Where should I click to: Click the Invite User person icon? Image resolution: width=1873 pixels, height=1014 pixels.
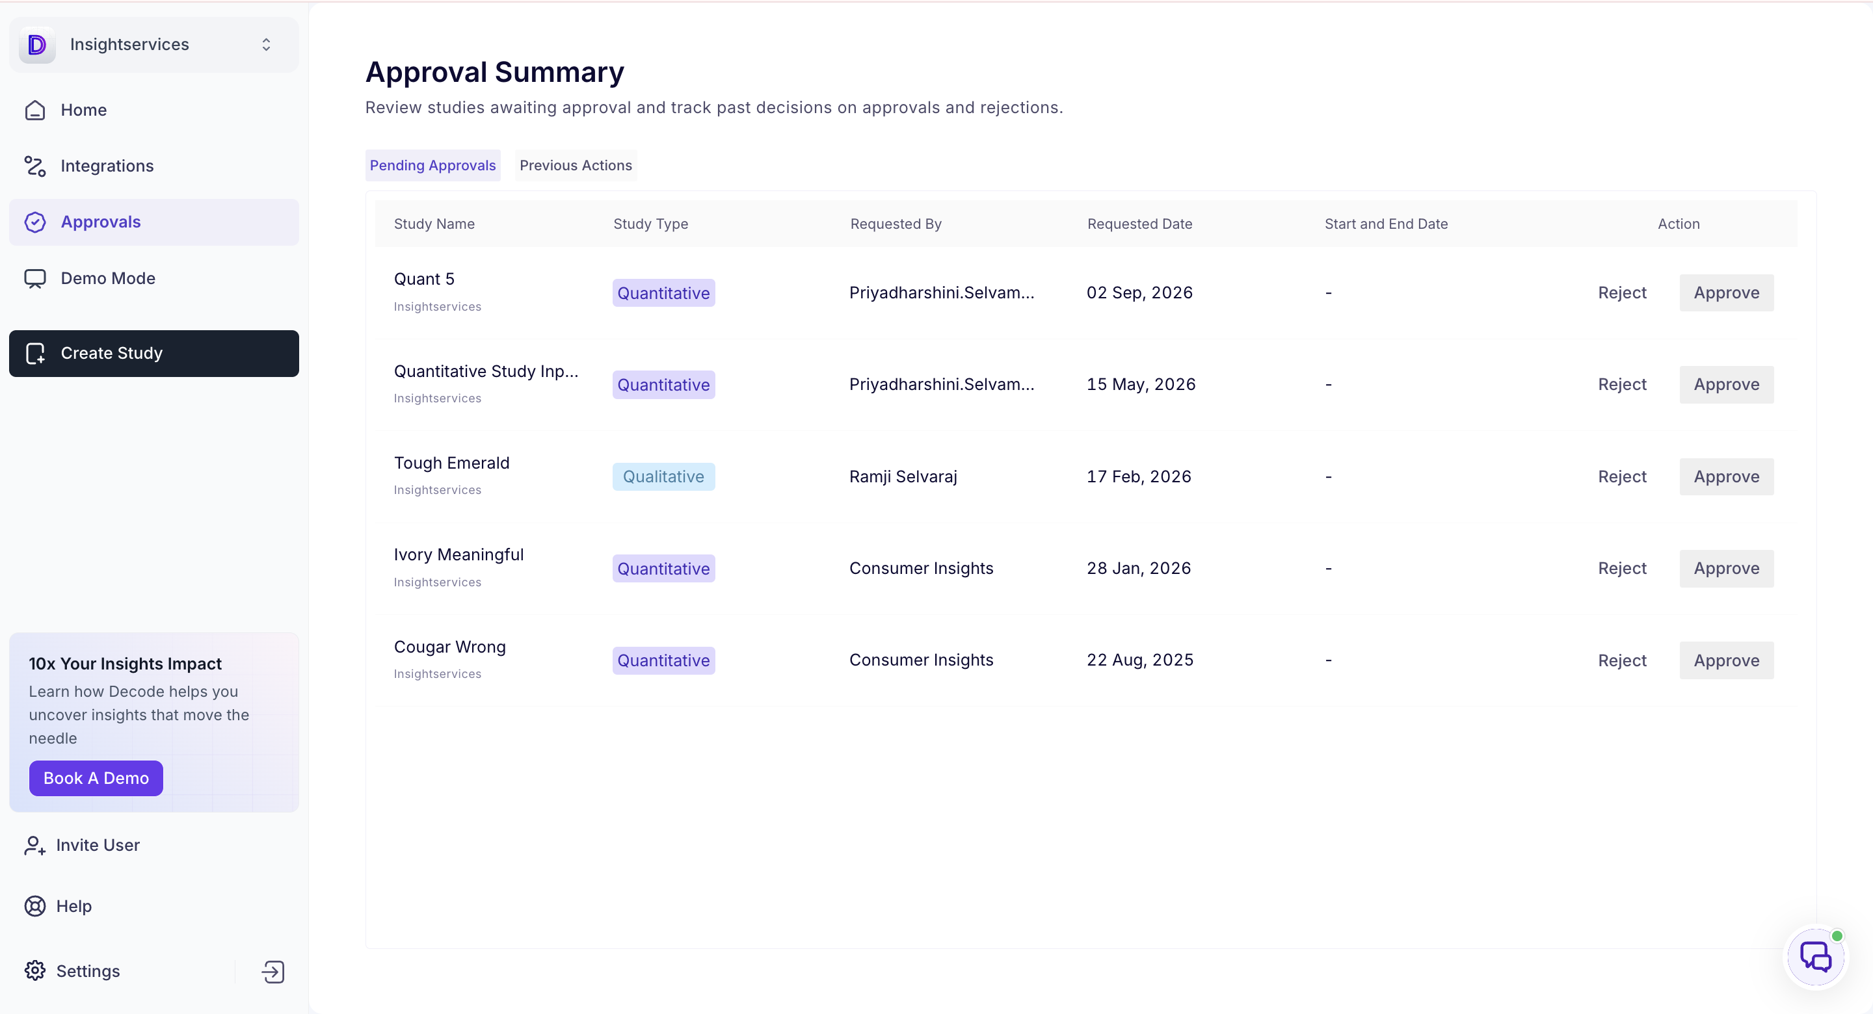point(35,846)
